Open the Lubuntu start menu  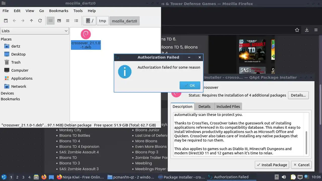coord(4,177)
